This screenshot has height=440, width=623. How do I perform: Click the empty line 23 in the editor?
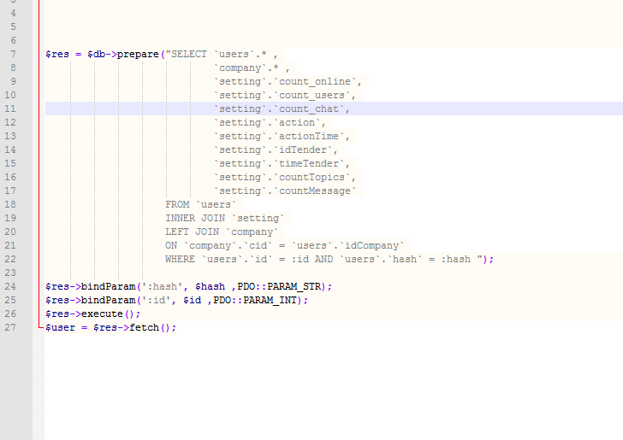click(257, 273)
